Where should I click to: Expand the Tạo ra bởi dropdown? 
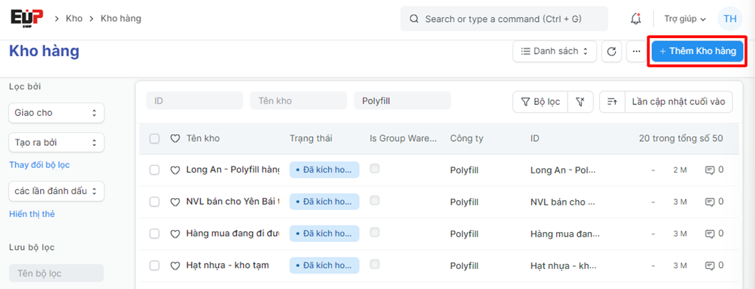point(56,142)
